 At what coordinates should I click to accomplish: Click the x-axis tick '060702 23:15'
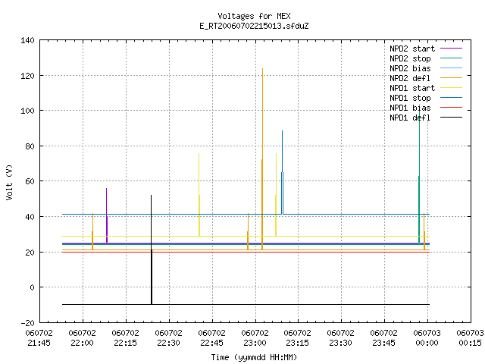(x=298, y=338)
